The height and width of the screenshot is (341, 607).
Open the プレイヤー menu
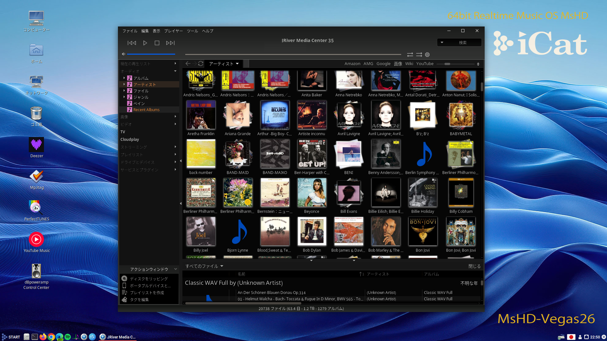click(x=173, y=31)
